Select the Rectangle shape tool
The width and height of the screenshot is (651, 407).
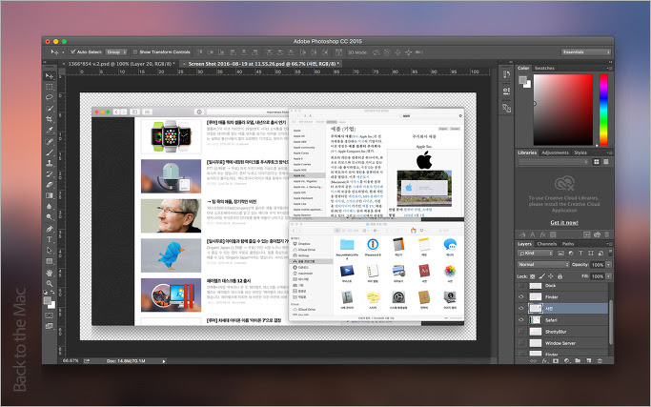pos(49,261)
